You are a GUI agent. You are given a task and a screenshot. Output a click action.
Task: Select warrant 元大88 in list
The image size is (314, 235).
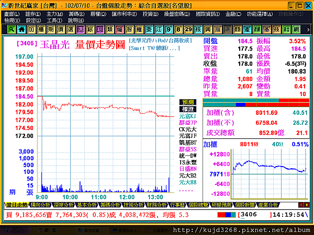(x=188, y=182)
